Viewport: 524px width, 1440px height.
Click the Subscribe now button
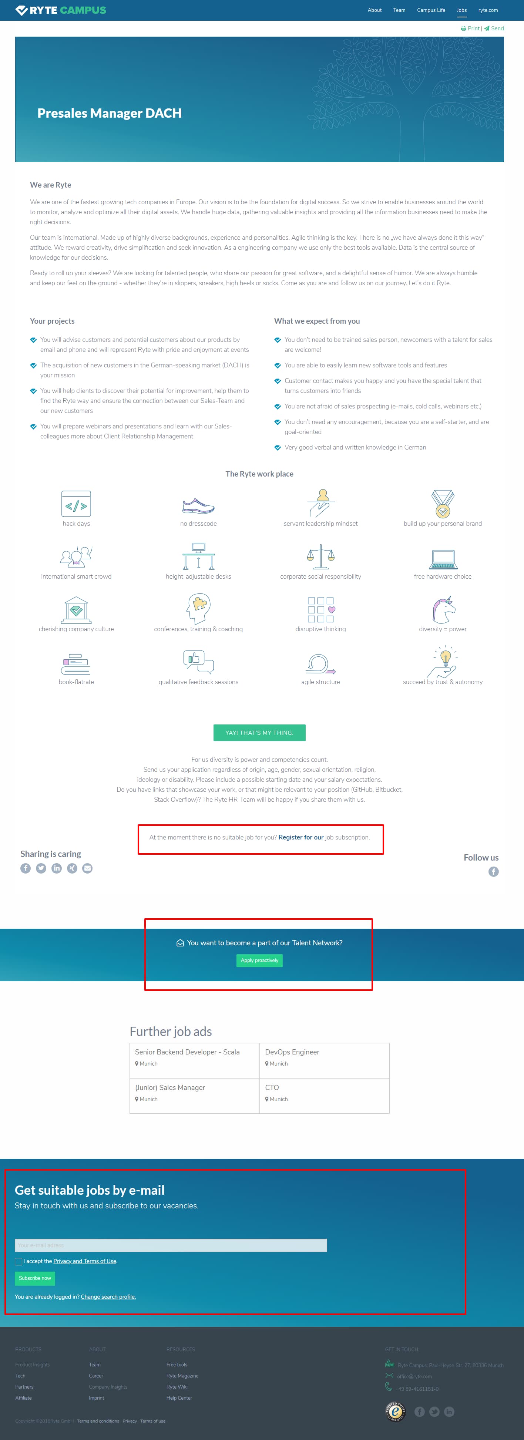[x=35, y=1278]
